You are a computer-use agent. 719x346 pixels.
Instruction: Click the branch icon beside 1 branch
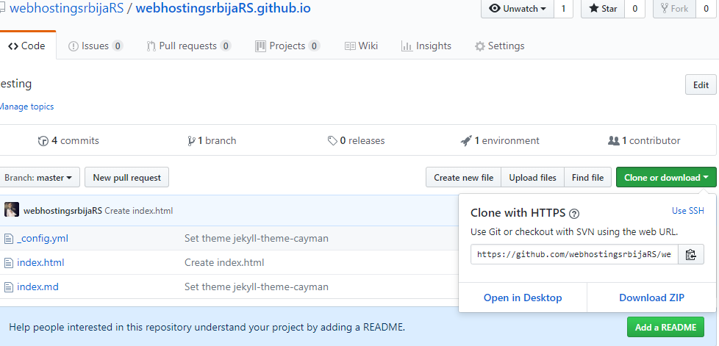coord(191,141)
